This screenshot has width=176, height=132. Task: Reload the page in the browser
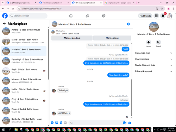[x=13, y=8]
